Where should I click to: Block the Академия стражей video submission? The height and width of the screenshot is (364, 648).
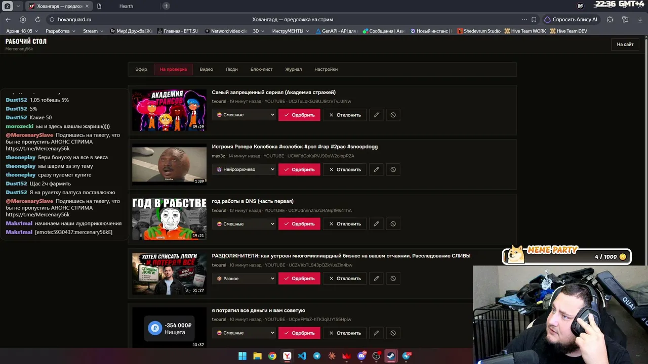pos(393,115)
